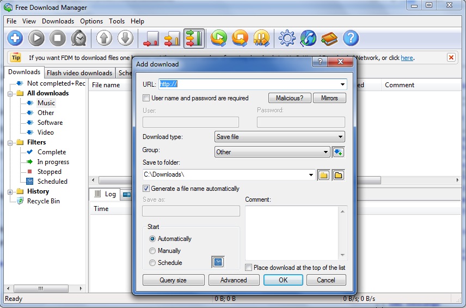Select Music group in downloads tree

[46, 103]
